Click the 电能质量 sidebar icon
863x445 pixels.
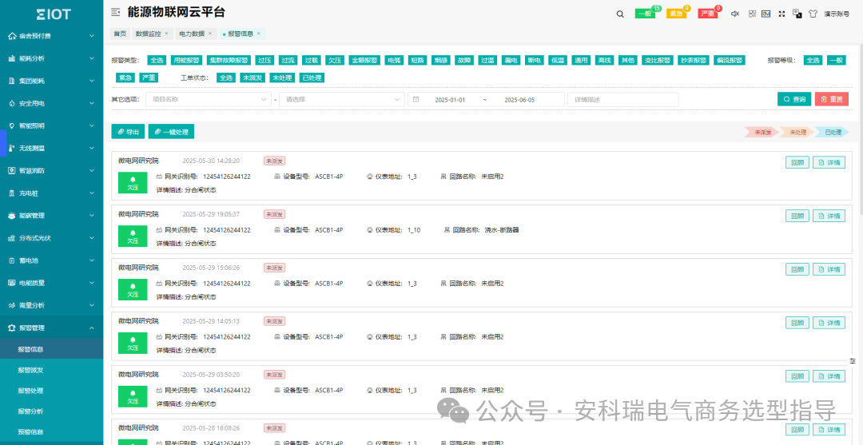[11, 283]
